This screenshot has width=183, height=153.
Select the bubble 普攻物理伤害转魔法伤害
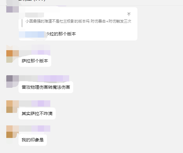tap(46, 87)
